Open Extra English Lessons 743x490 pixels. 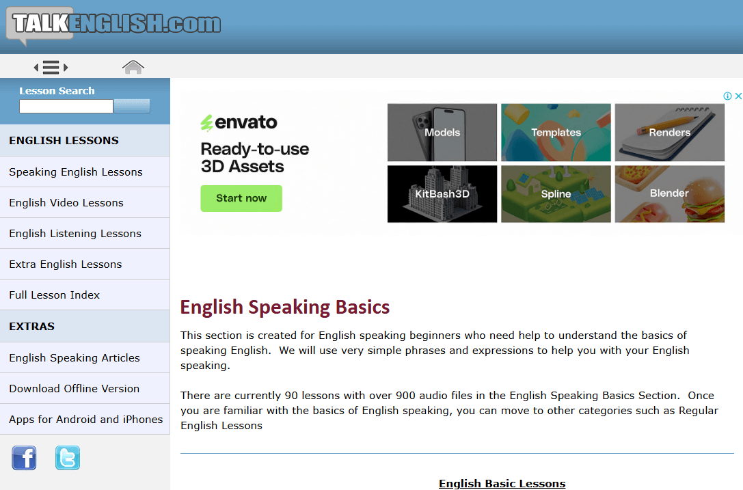pos(85,264)
